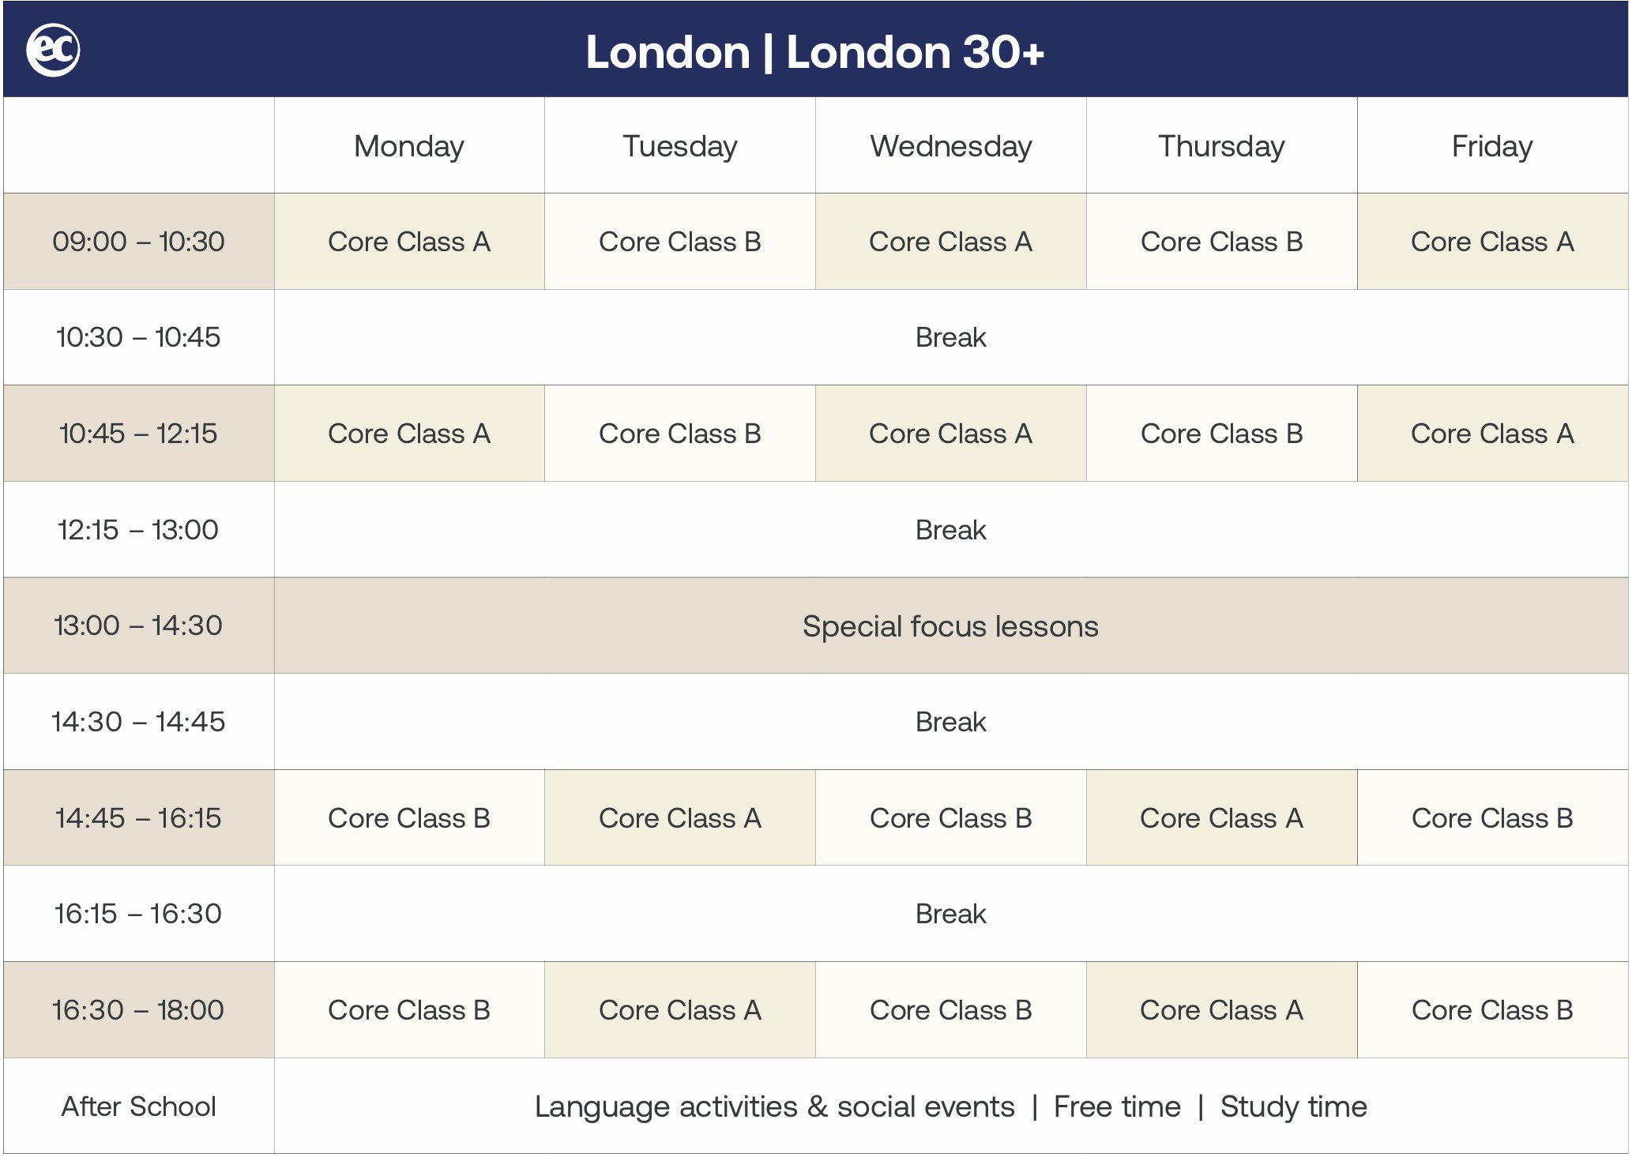Select the Tuesday column header

coord(679,146)
